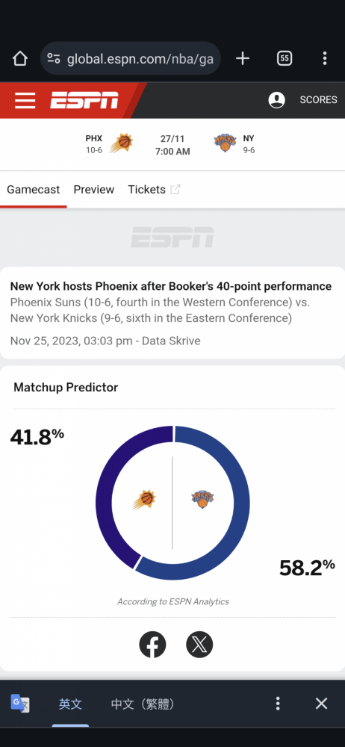Open translate bar more options menu
The width and height of the screenshot is (345, 747).
coord(278,704)
